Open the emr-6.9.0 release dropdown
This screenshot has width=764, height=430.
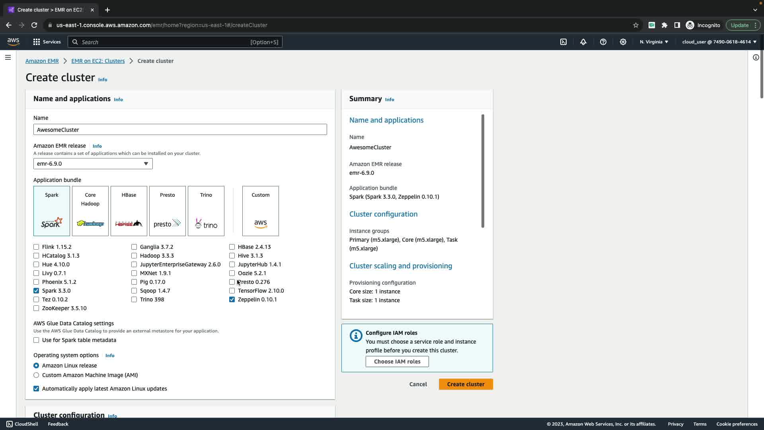pyautogui.click(x=93, y=164)
